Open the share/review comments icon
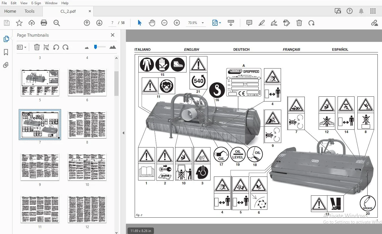Viewport: 382px width, 234px height. tap(338, 11)
